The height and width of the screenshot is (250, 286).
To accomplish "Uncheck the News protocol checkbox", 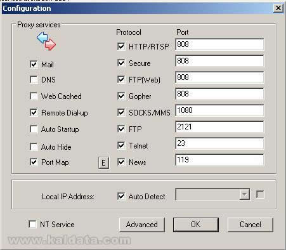I will pyautogui.click(x=121, y=162).
